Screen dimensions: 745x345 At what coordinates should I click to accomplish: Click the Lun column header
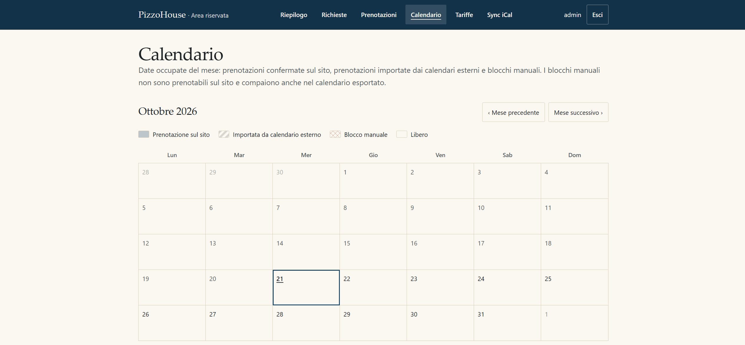click(172, 155)
